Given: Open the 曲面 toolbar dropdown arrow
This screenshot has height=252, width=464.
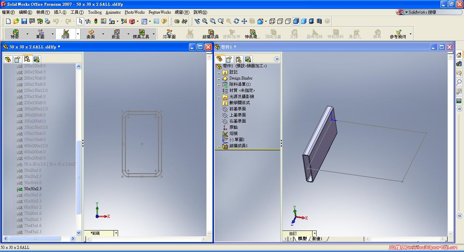Looking at the screenshot, I should point(103,34).
